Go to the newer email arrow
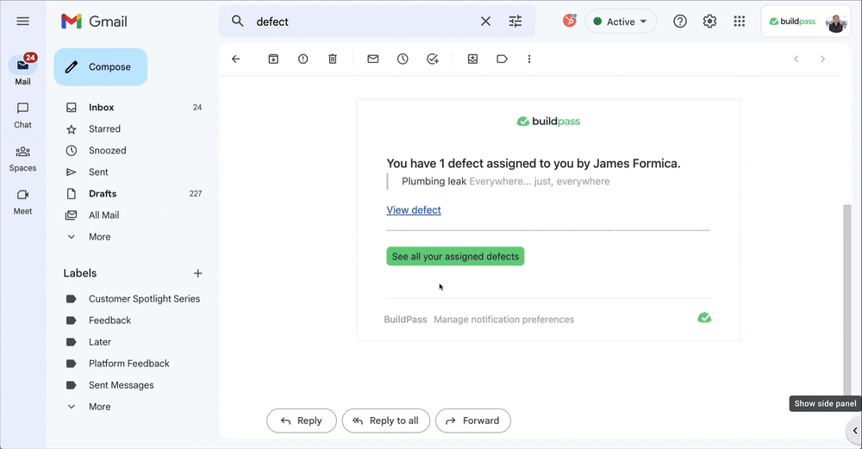 (x=796, y=59)
